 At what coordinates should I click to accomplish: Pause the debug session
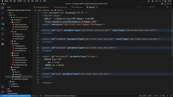click(x=139, y=7)
